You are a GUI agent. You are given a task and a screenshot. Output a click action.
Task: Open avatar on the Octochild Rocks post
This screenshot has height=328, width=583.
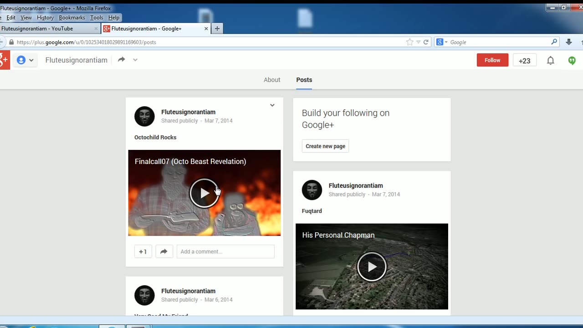144,116
